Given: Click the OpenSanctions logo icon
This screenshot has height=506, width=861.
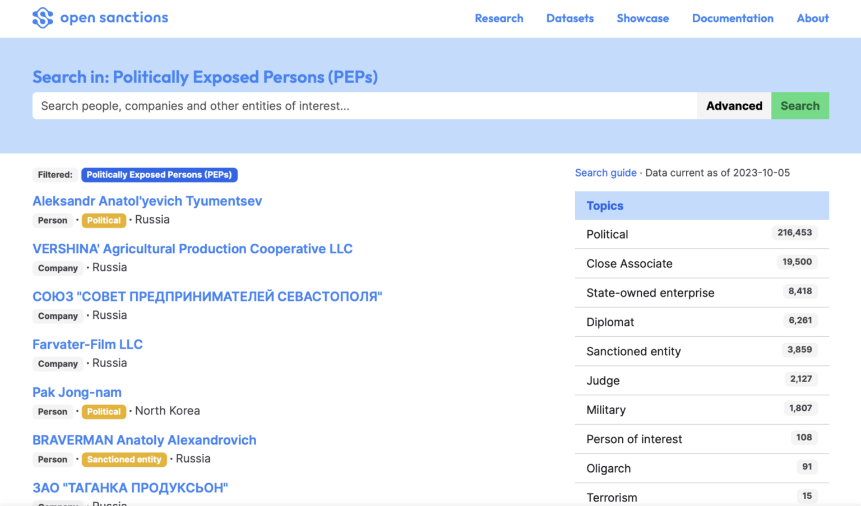Looking at the screenshot, I should pos(43,18).
